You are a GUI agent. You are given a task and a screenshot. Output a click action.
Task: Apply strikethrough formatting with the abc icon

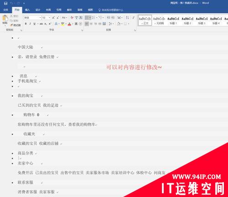tap(41, 24)
